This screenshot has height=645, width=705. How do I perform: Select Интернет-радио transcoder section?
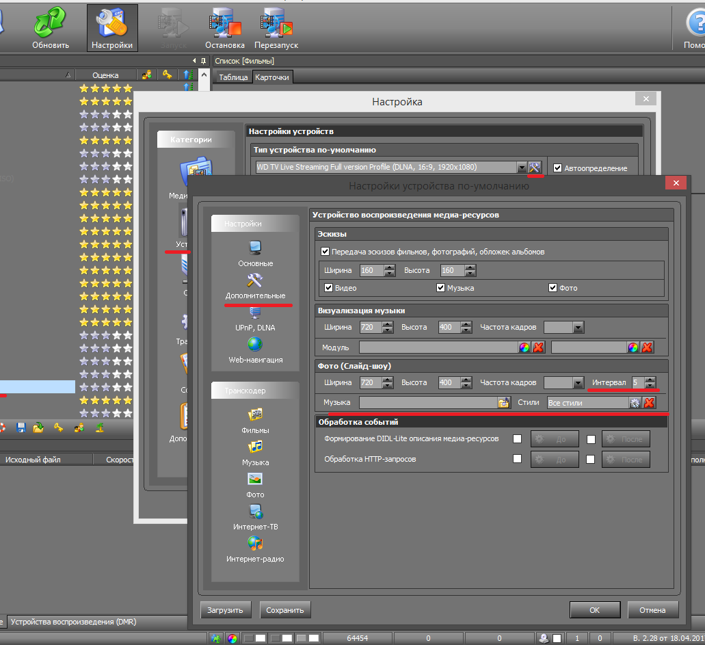click(x=255, y=549)
